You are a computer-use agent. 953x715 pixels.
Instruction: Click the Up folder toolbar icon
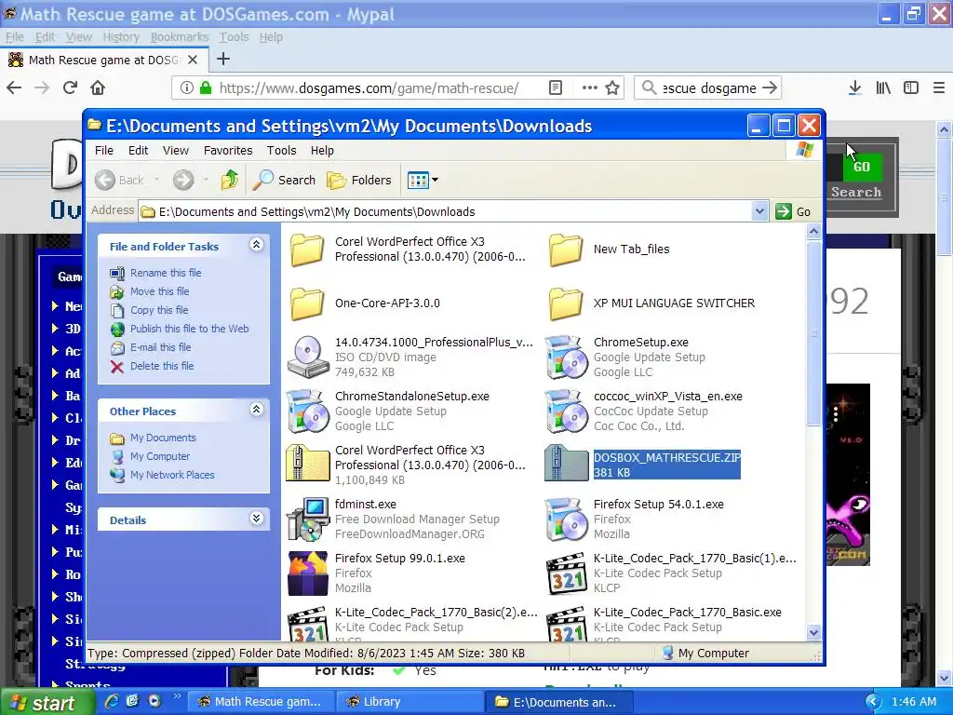coord(230,180)
